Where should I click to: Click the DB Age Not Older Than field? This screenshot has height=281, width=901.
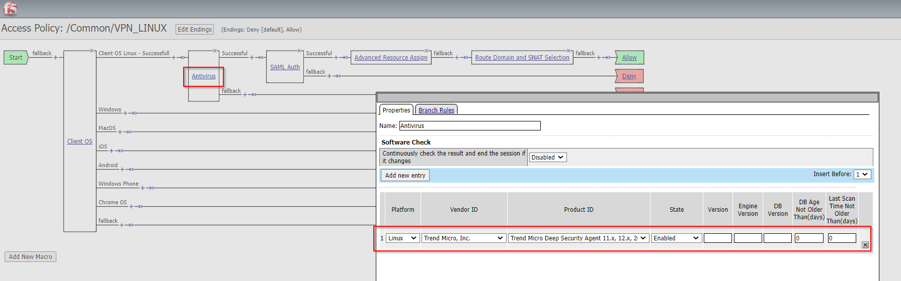pos(809,238)
